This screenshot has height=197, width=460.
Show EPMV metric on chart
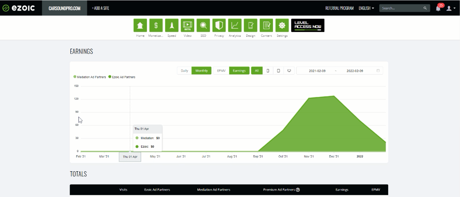click(221, 70)
